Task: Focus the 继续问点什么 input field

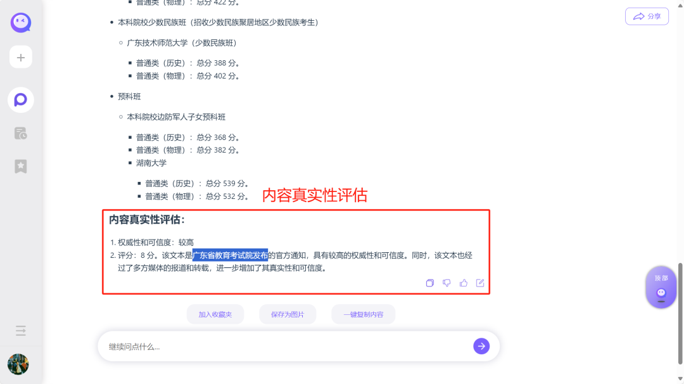Action: click(x=288, y=347)
